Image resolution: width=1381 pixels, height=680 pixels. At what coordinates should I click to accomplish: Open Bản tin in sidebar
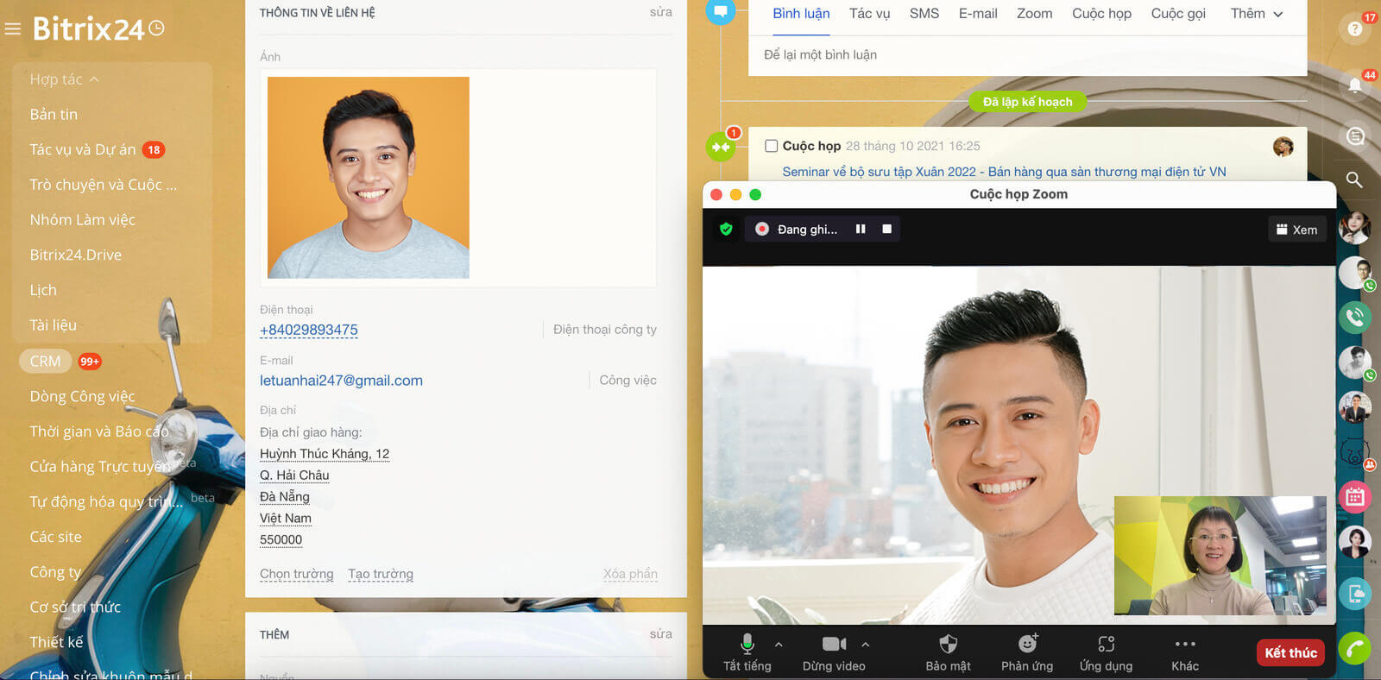(x=54, y=115)
